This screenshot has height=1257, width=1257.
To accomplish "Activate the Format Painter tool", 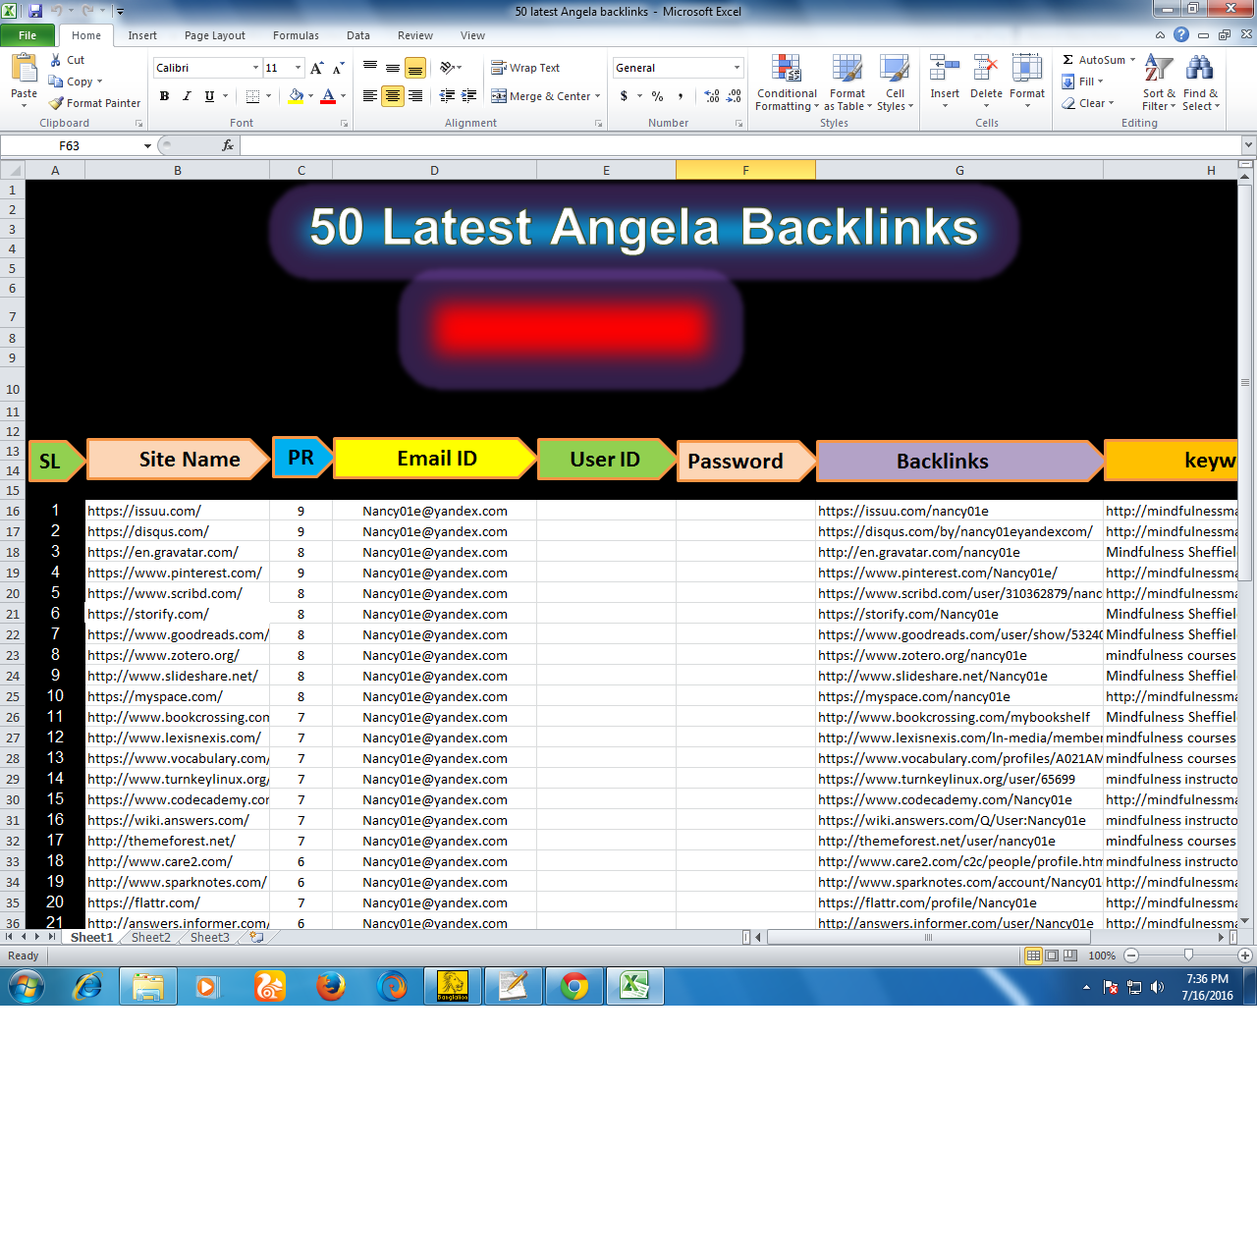I will (x=94, y=102).
